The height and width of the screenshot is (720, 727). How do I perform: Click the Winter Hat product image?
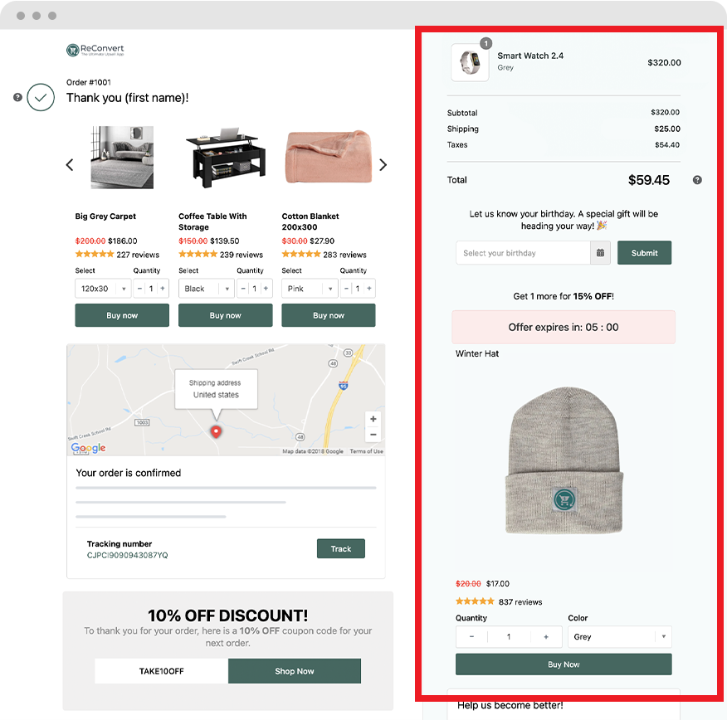pos(564,460)
